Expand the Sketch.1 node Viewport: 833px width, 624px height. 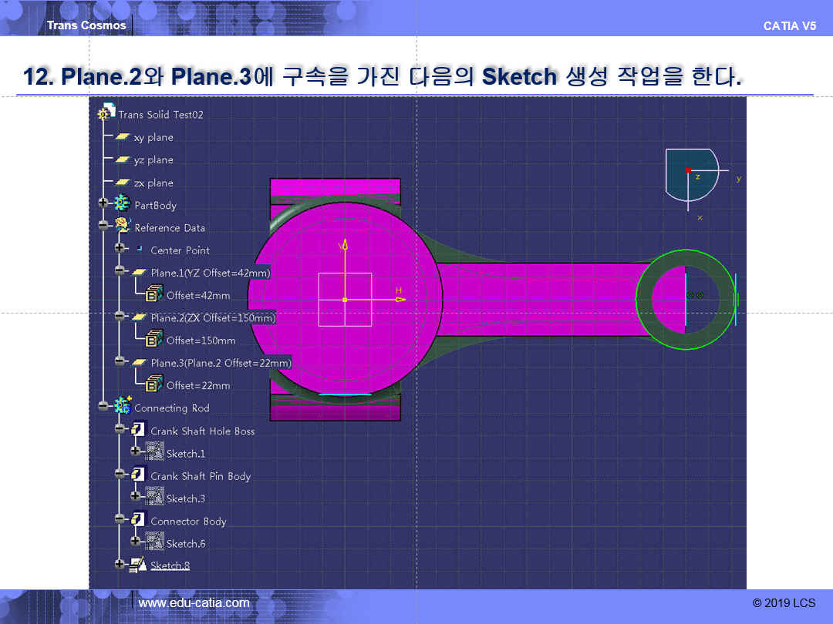[136, 451]
